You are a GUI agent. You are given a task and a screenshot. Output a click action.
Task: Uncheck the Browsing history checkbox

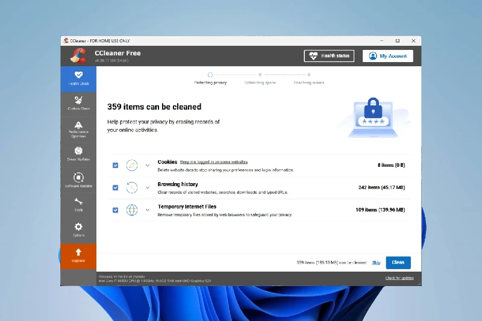tap(115, 187)
